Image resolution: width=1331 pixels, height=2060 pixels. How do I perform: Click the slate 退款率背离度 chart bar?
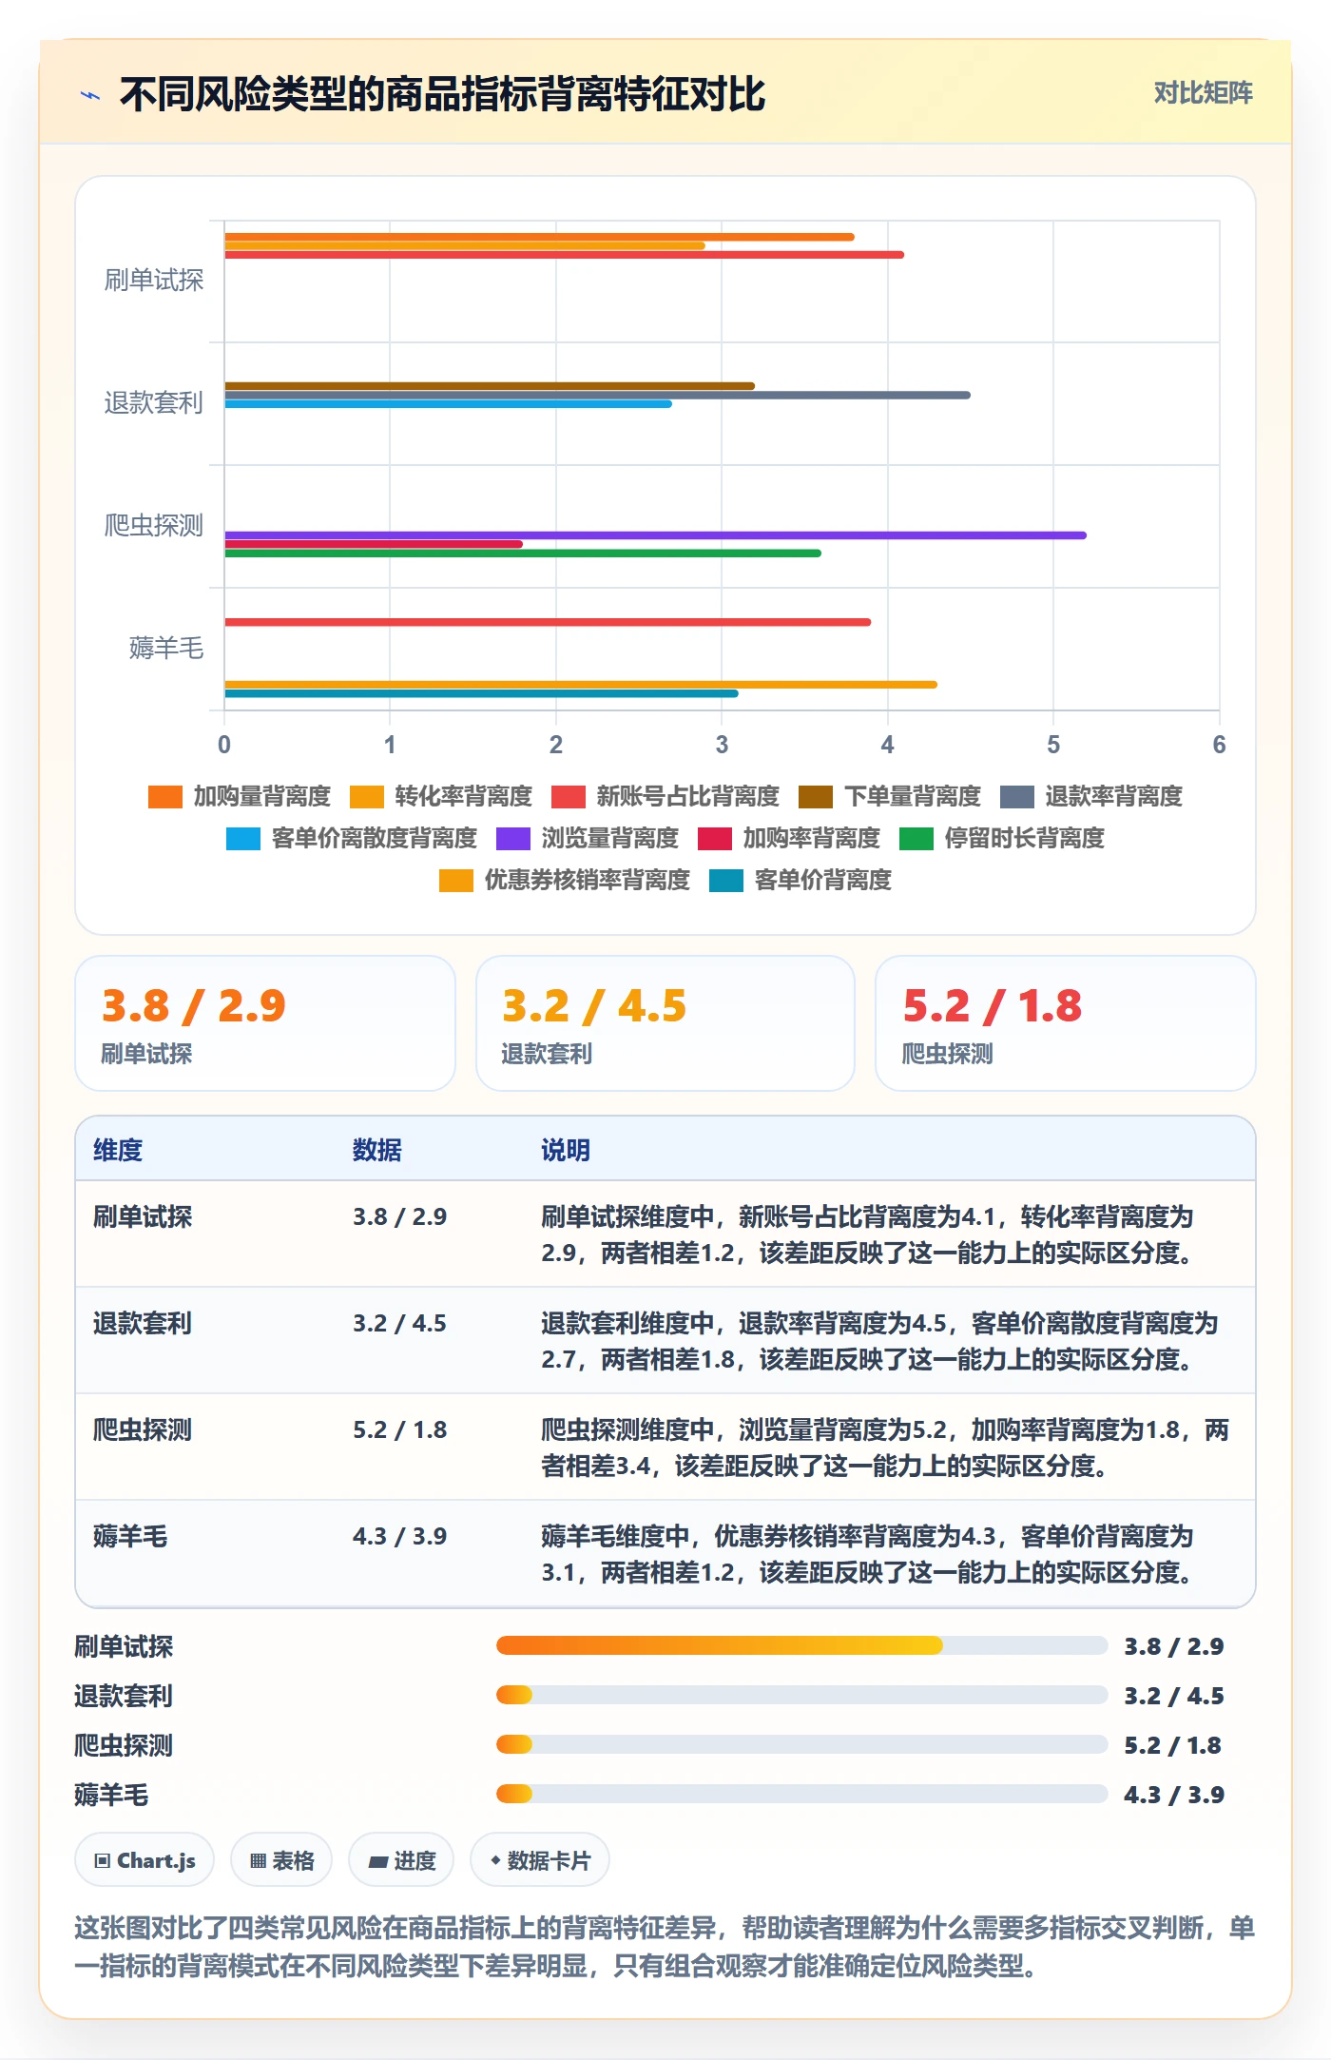pyautogui.click(x=597, y=395)
